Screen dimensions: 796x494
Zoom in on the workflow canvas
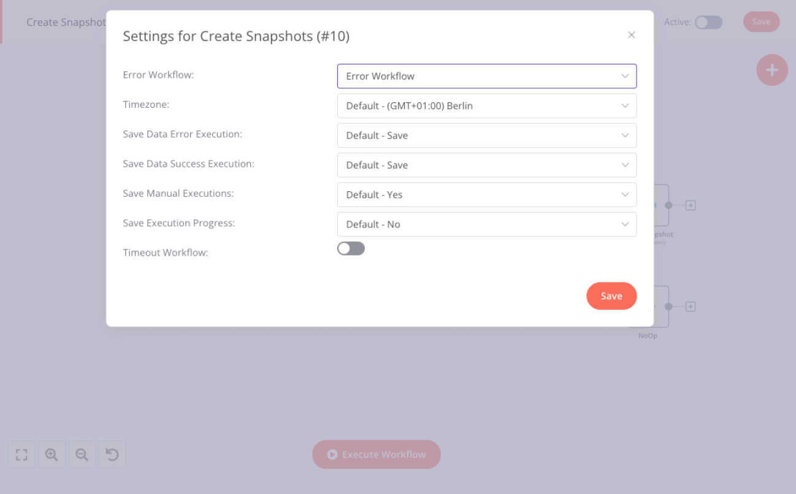click(x=52, y=454)
